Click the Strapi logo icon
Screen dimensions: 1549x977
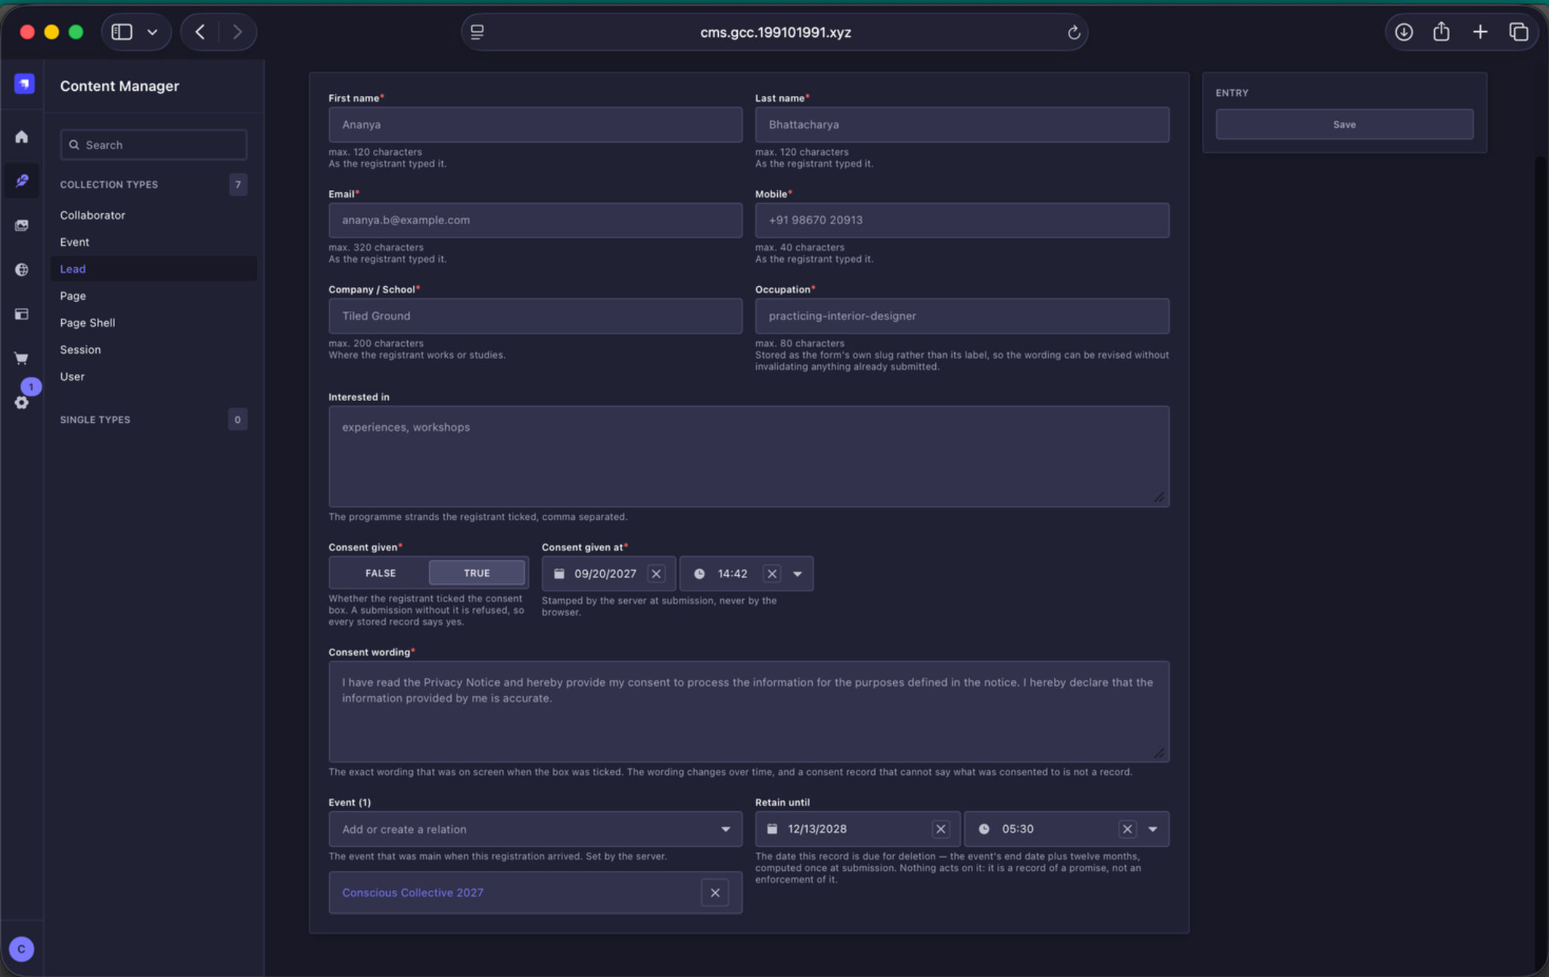(x=24, y=83)
